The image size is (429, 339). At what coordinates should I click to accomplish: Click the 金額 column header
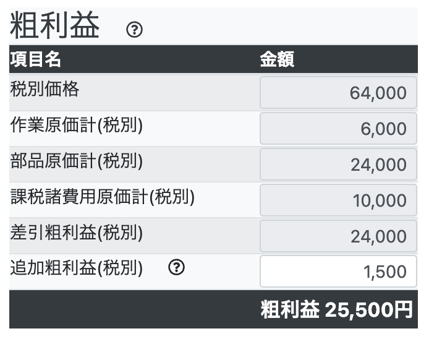tap(277, 59)
